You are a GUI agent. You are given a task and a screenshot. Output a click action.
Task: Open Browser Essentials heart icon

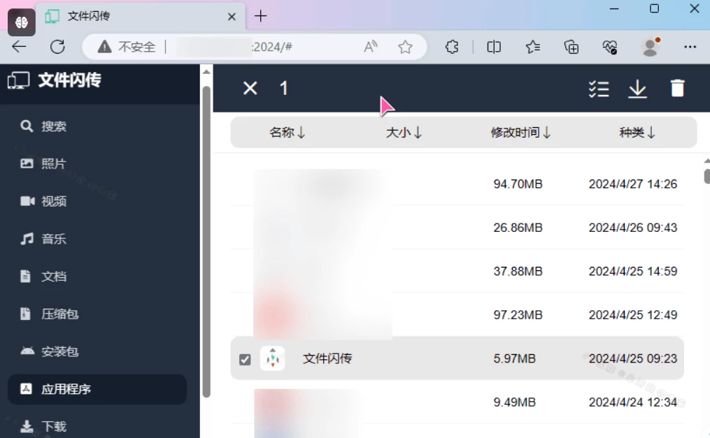click(610, 47)
